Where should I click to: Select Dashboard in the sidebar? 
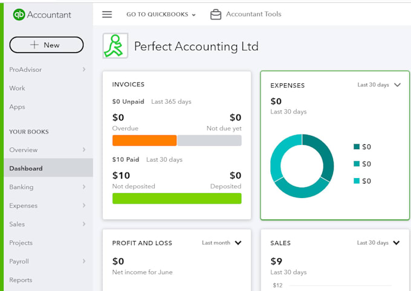[48, 168]
